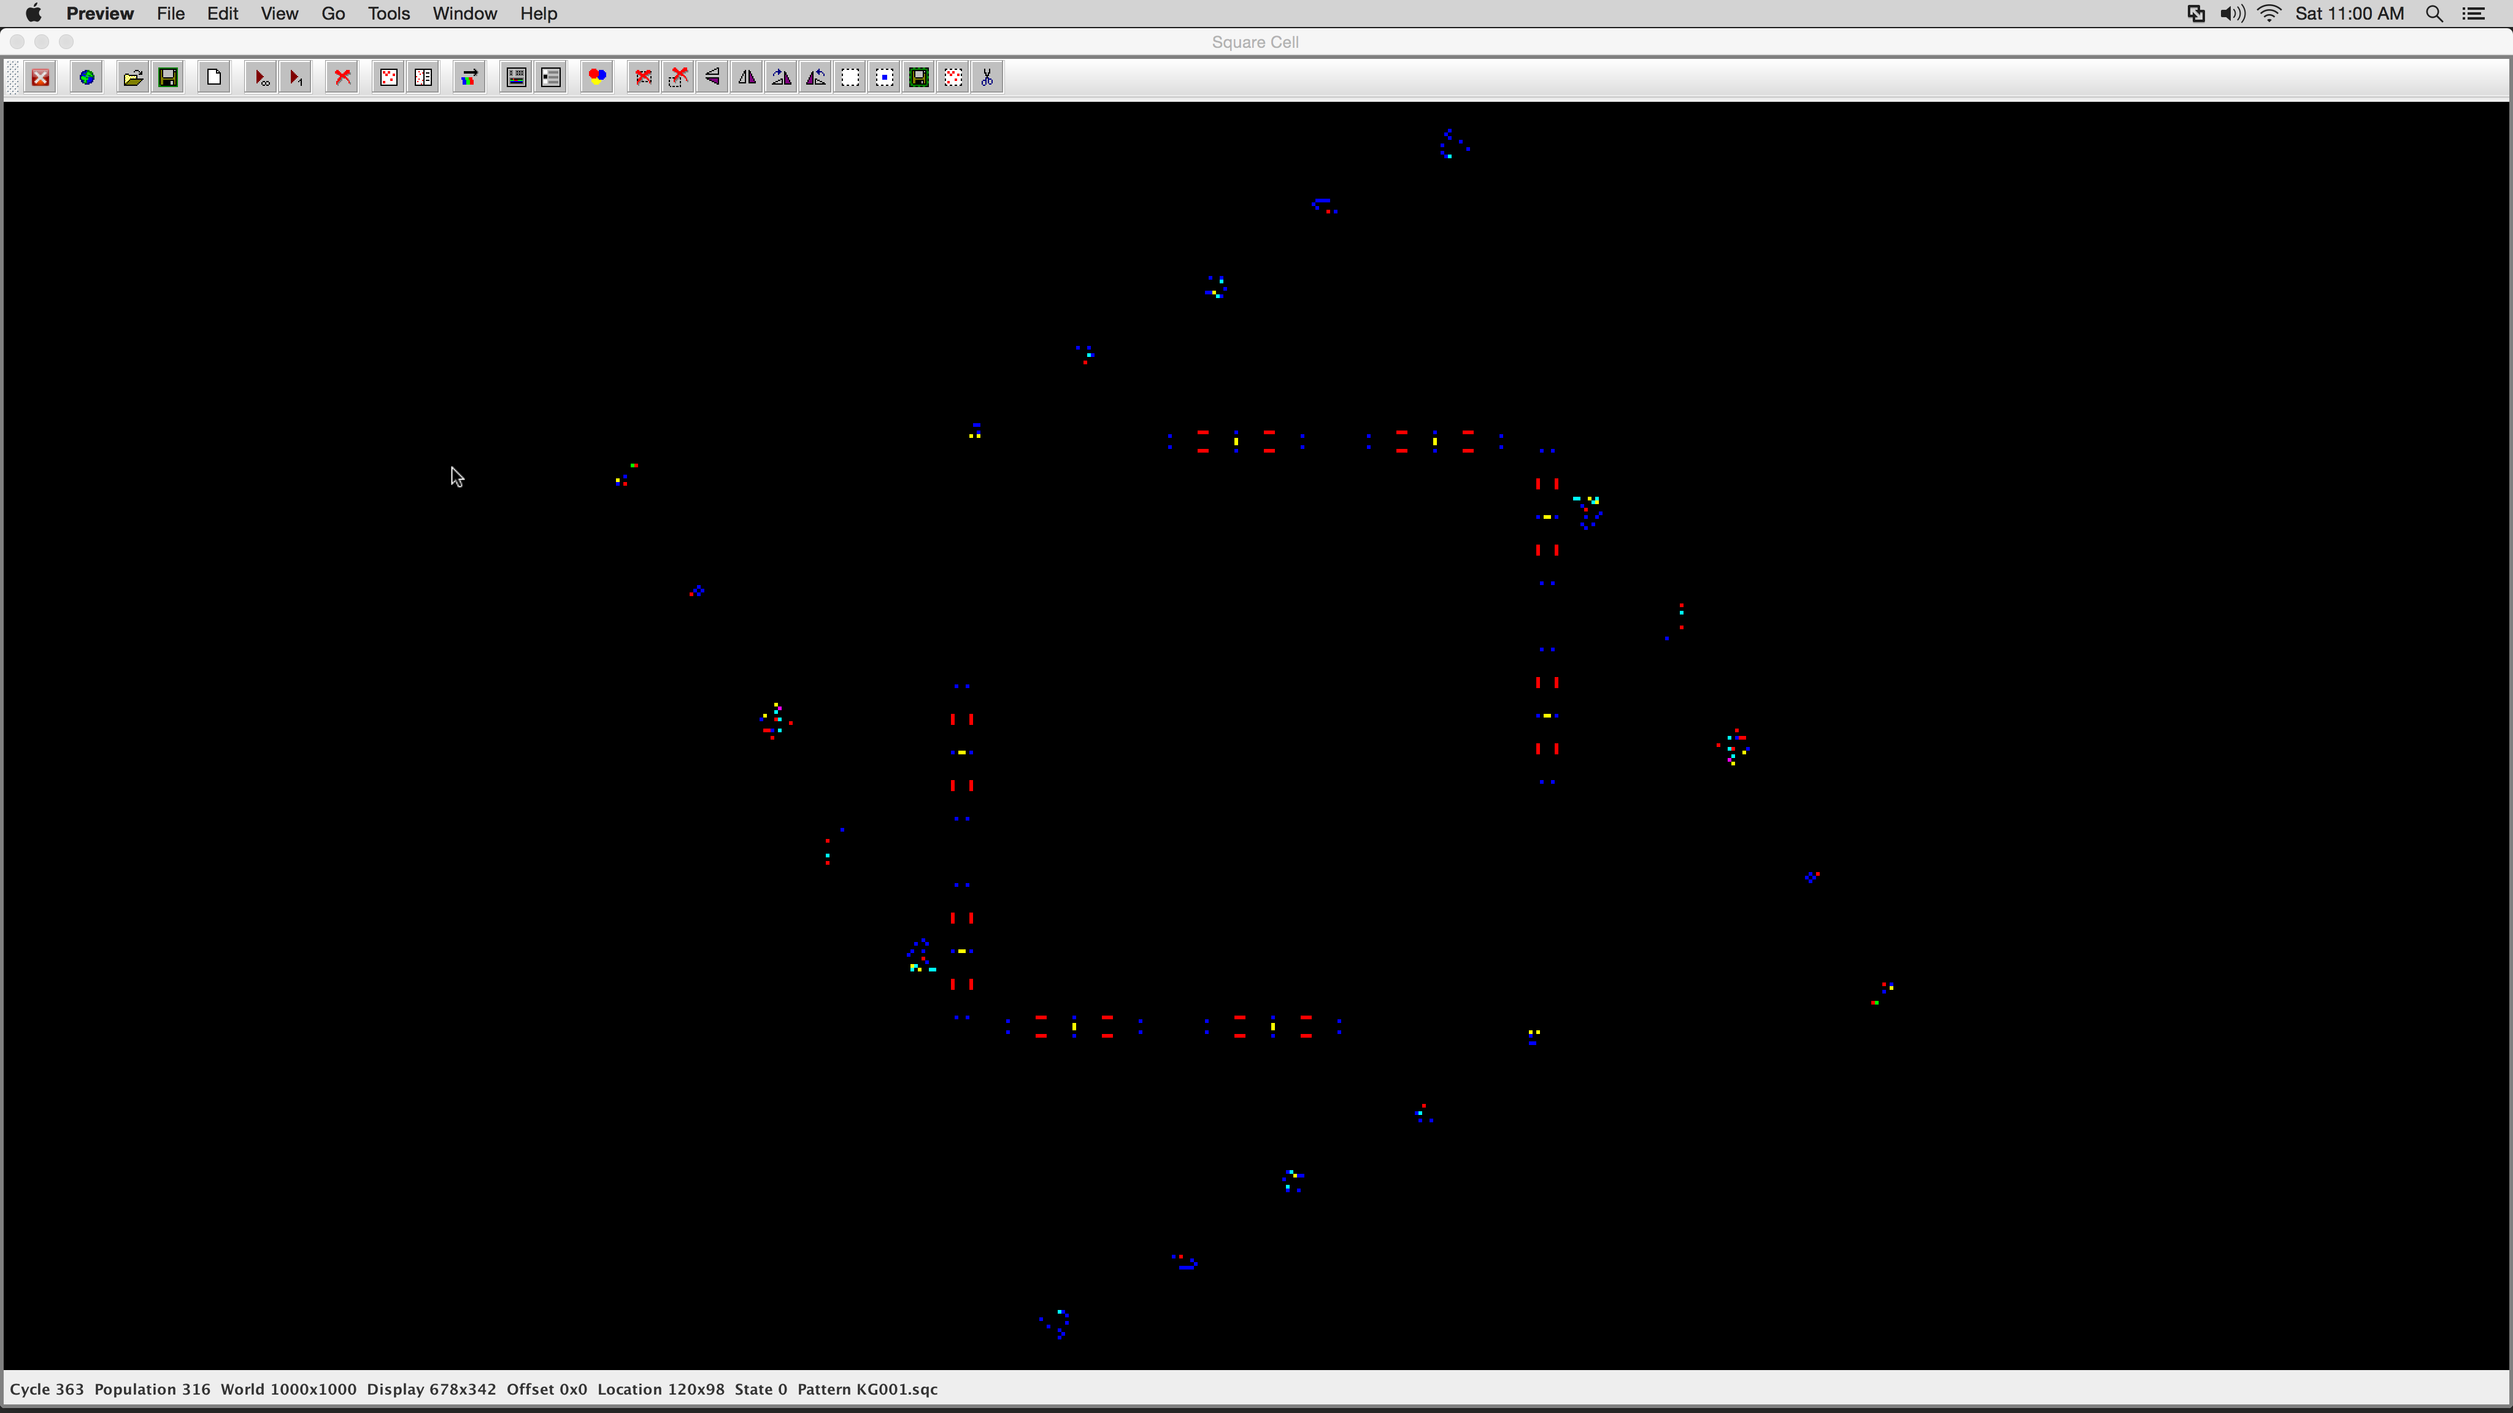This screenshot has height=1413, width=2513.
Task: Open the Wi-Fi status menu
Action: pos(2269,13)
